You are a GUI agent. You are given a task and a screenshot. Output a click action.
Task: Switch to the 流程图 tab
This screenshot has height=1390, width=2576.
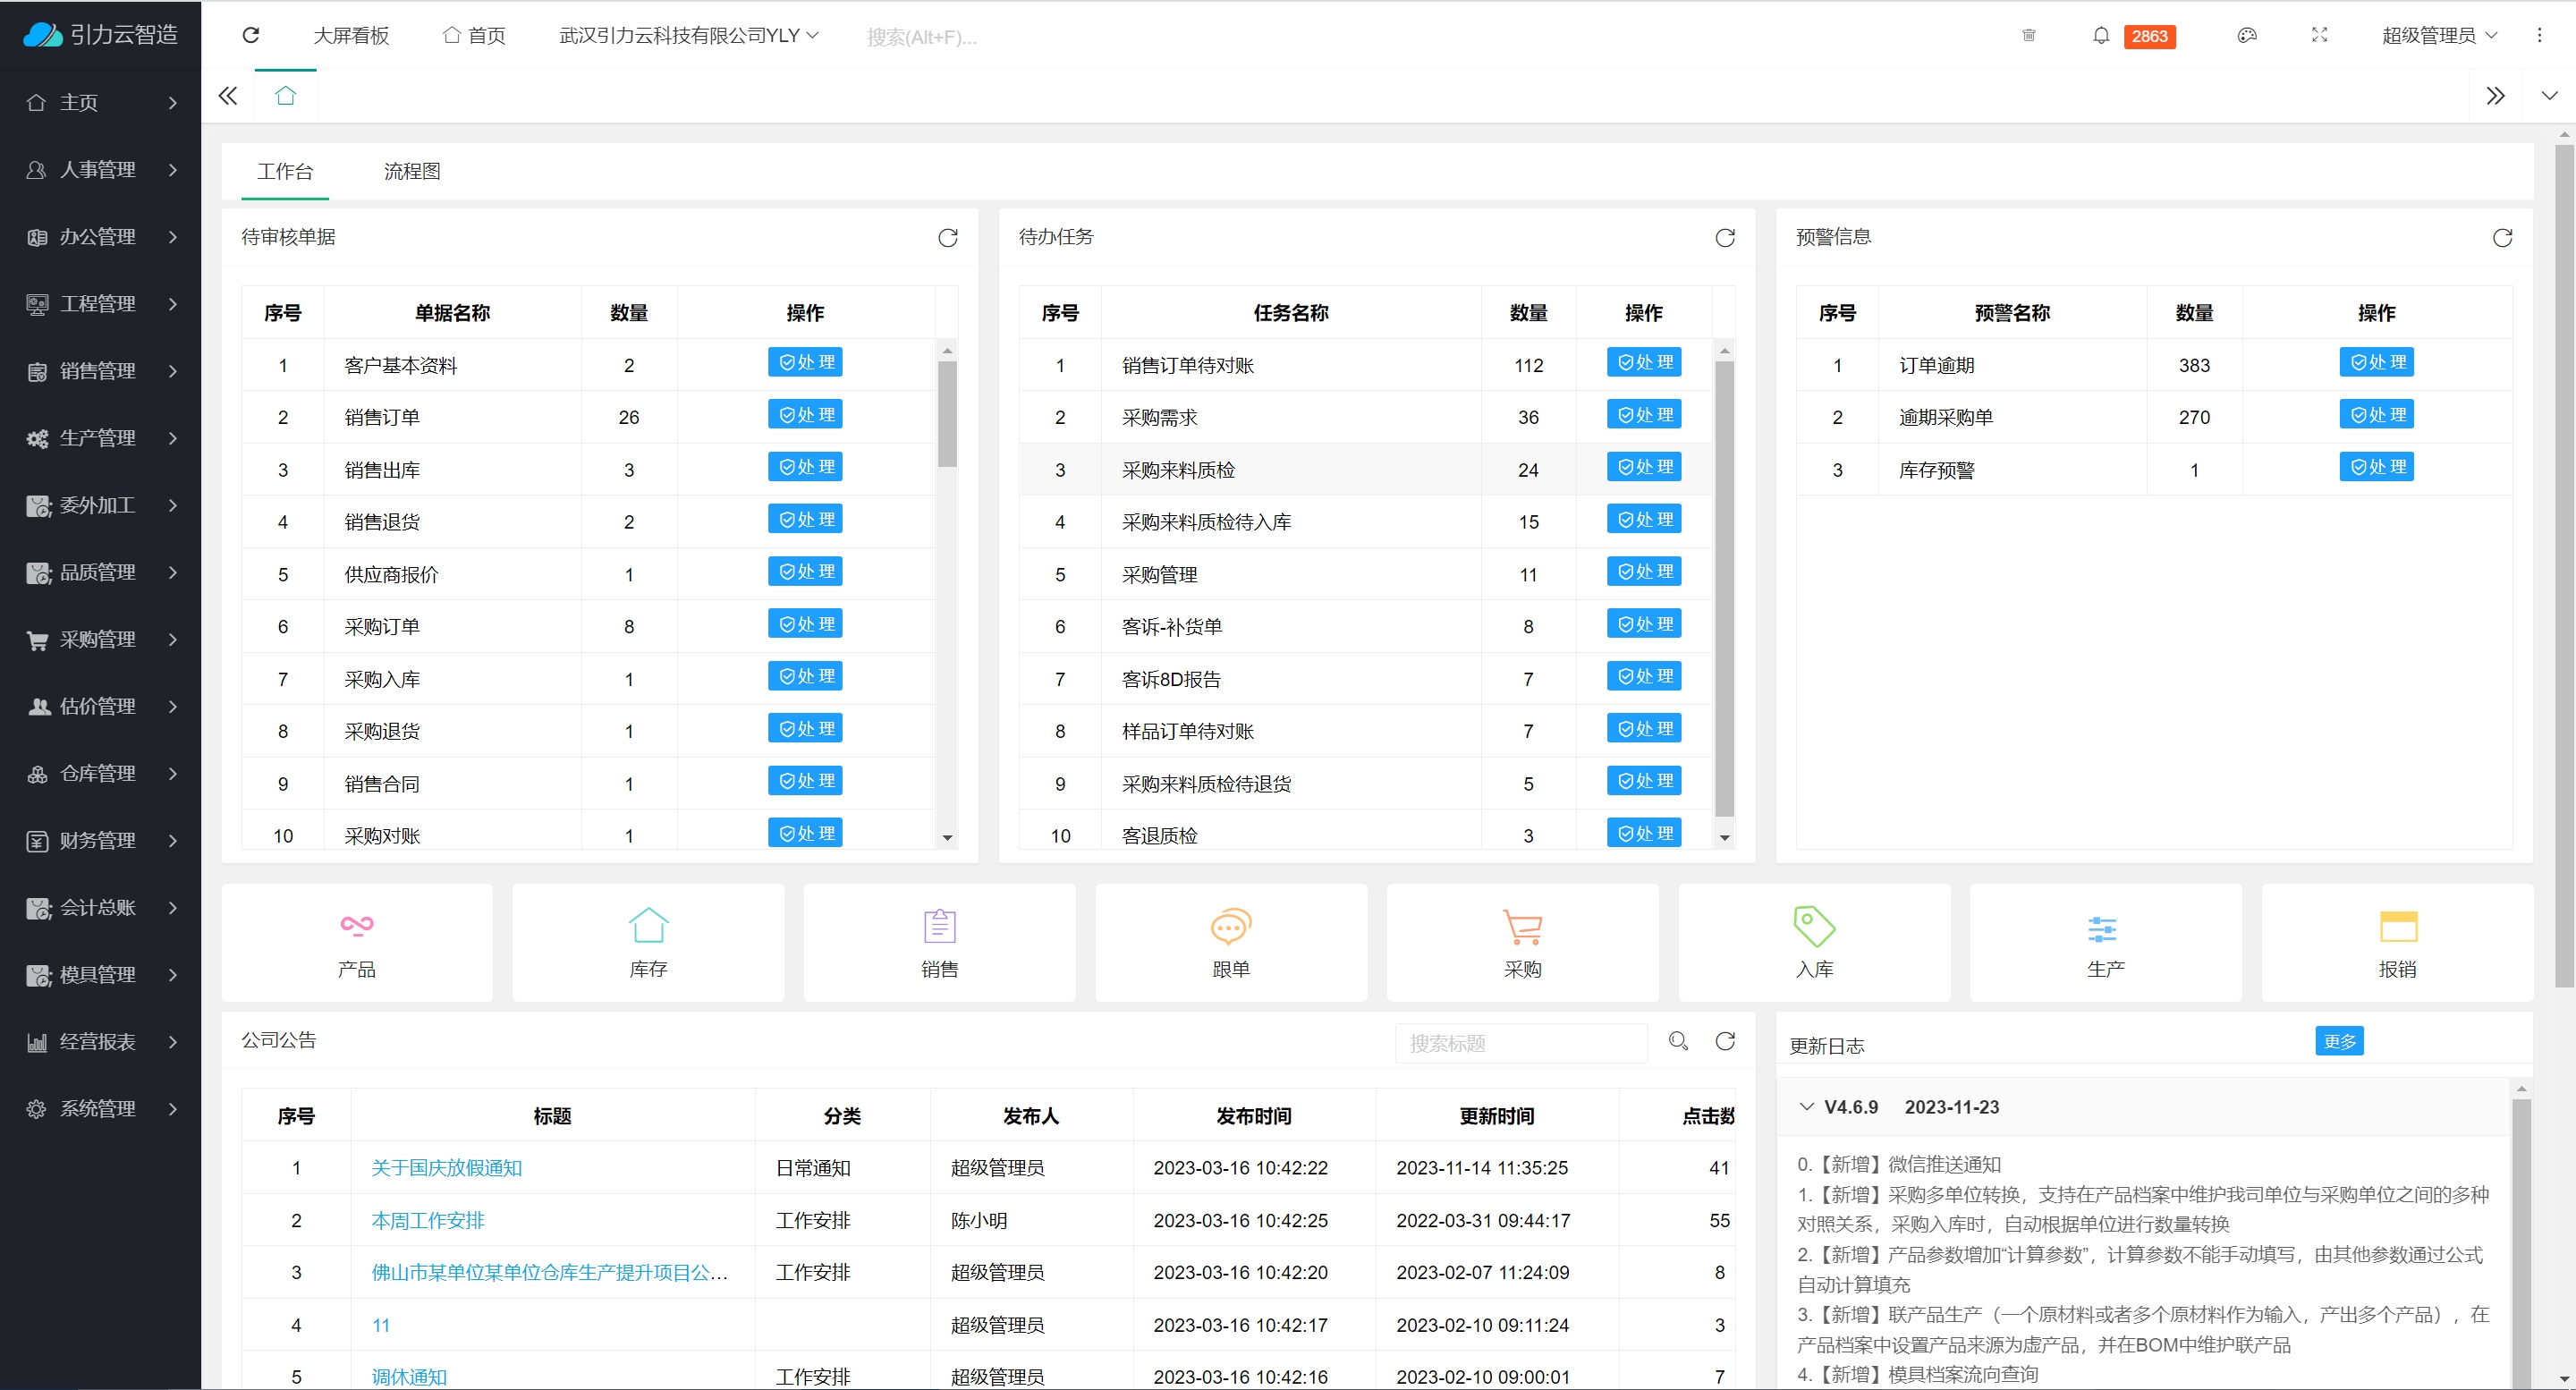(412, 172)
